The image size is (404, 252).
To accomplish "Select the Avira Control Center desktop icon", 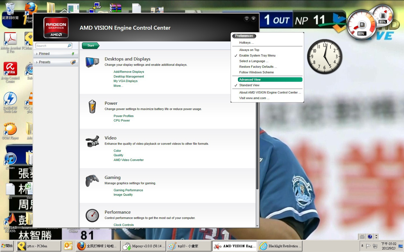I will click(x=10, y=73).
